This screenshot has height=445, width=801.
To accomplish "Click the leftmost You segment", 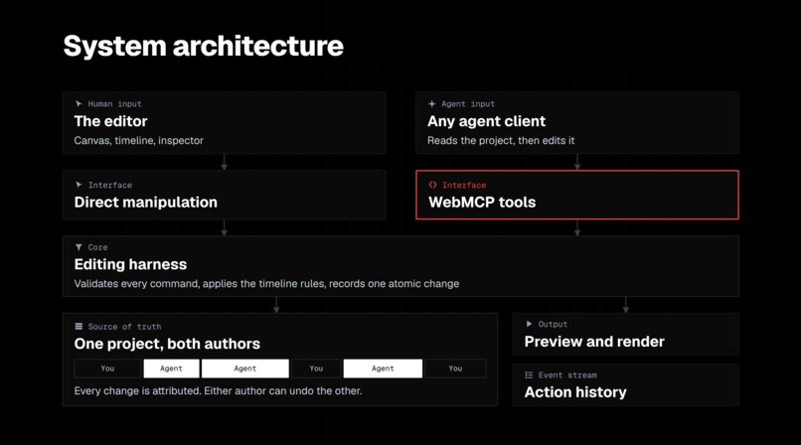I will point(107,369).
